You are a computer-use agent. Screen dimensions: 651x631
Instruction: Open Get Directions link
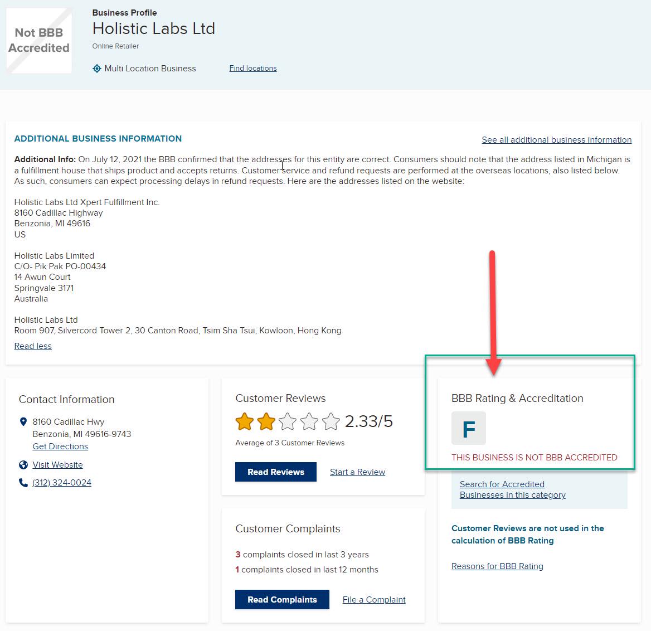(60, 446)
